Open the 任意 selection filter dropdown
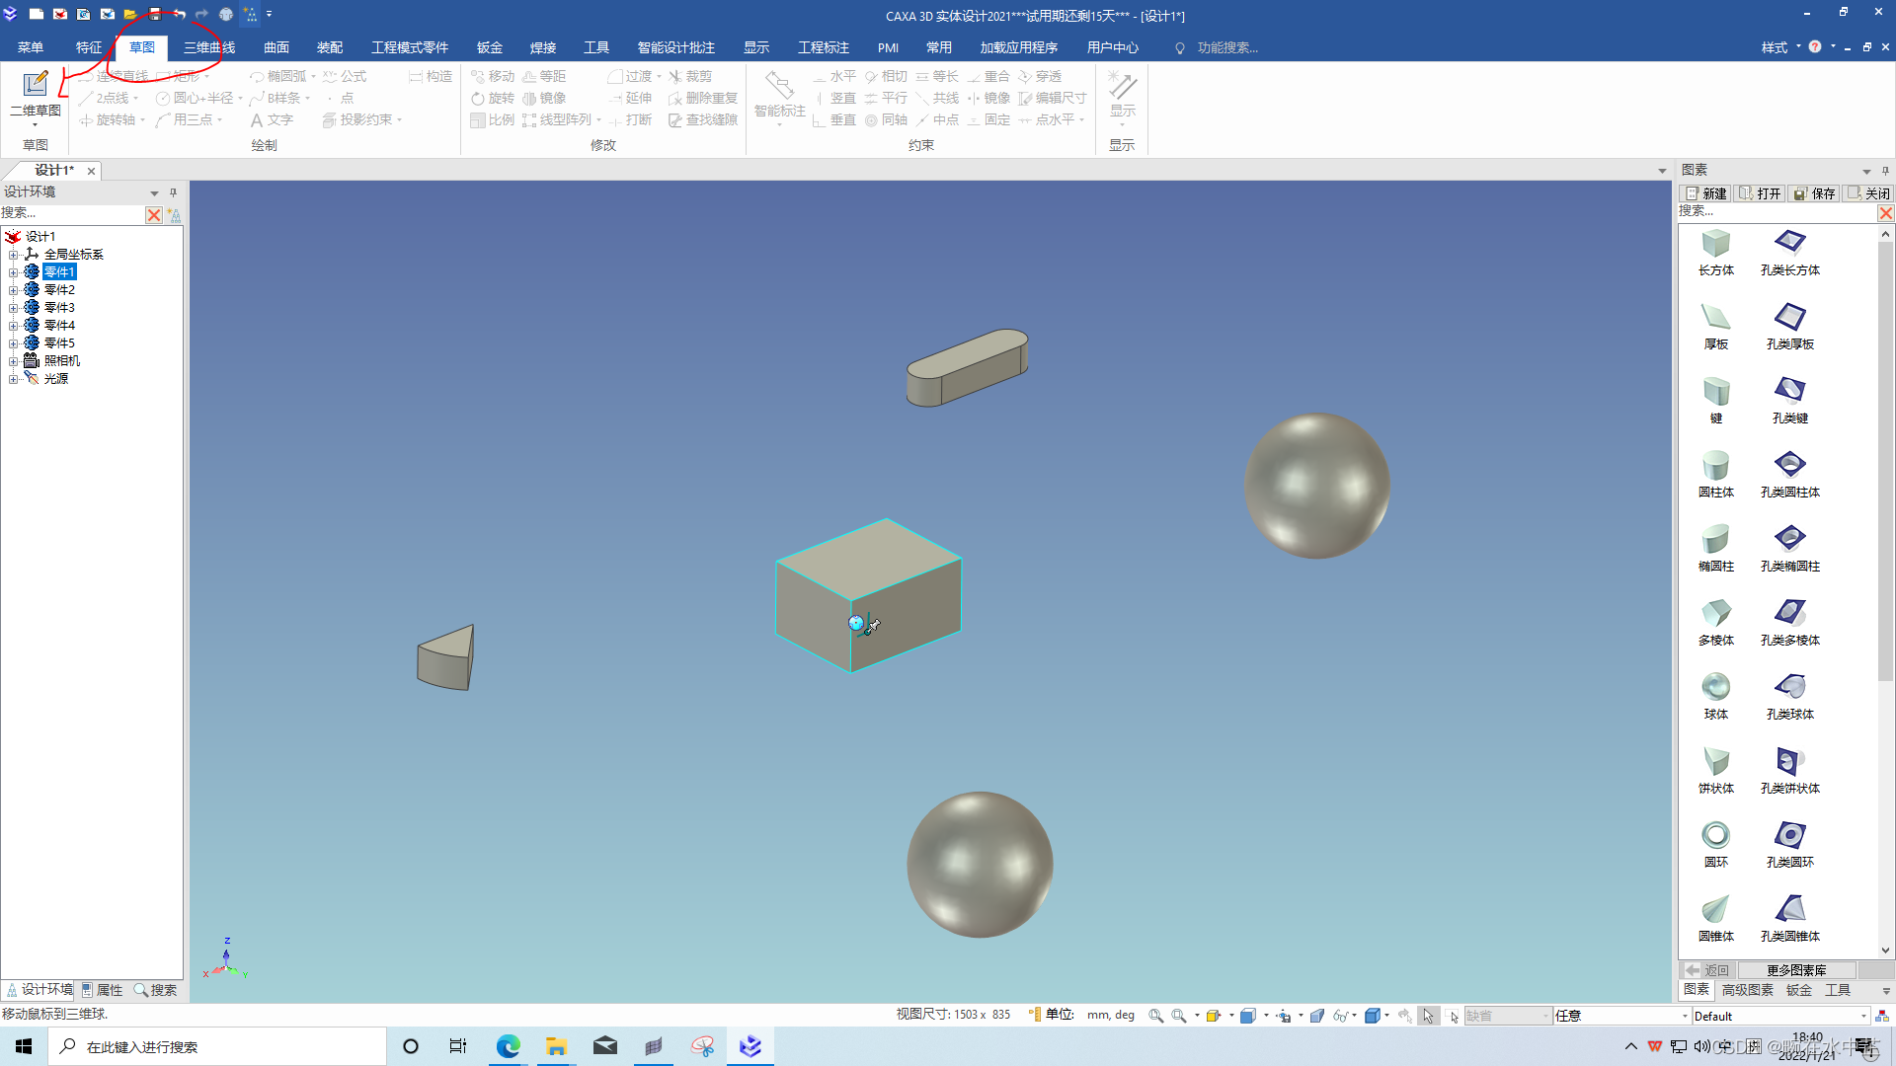This screenshot has width=1896, height=1066. pos(1685,1016)
